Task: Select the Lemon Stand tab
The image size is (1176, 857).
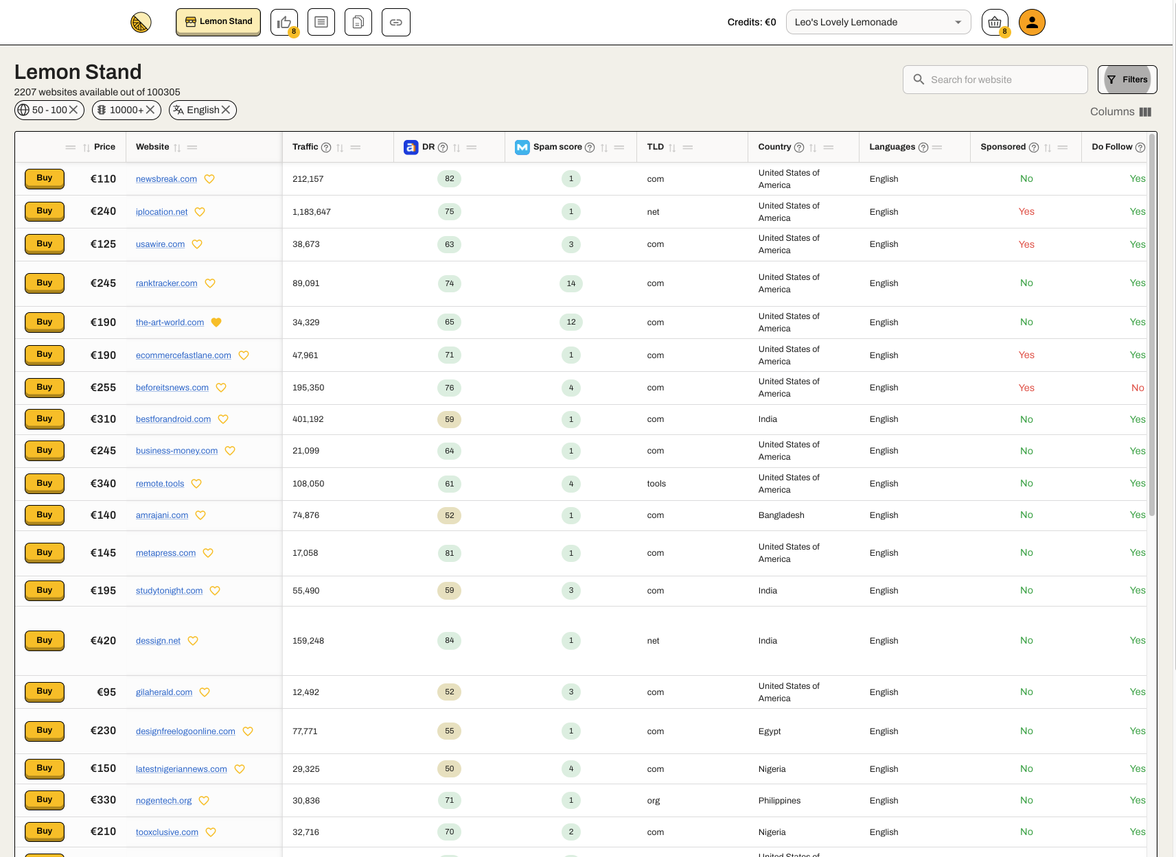Action: [218, 22]
